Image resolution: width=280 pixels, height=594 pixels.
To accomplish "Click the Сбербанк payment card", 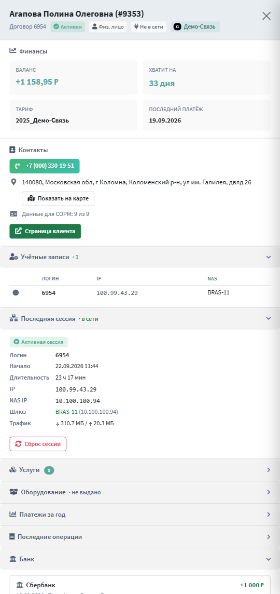I will 140,585.
